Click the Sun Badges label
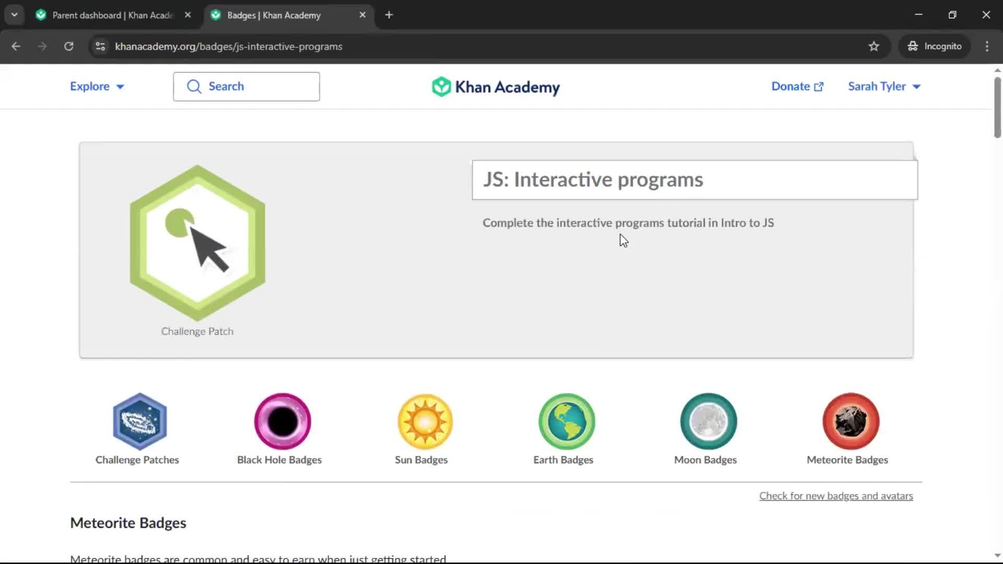 [x=421, y=460]
